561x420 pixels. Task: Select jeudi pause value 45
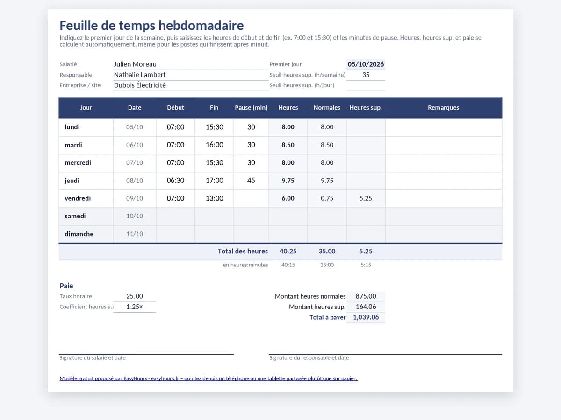(251, 181)
